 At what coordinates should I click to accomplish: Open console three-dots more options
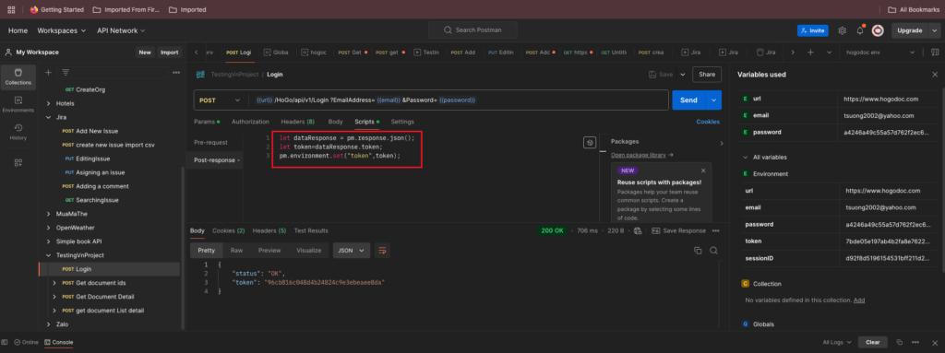pos(915,342)
